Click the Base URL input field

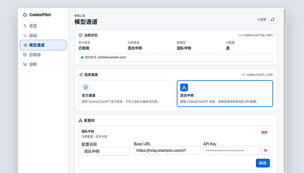point(167,150)
